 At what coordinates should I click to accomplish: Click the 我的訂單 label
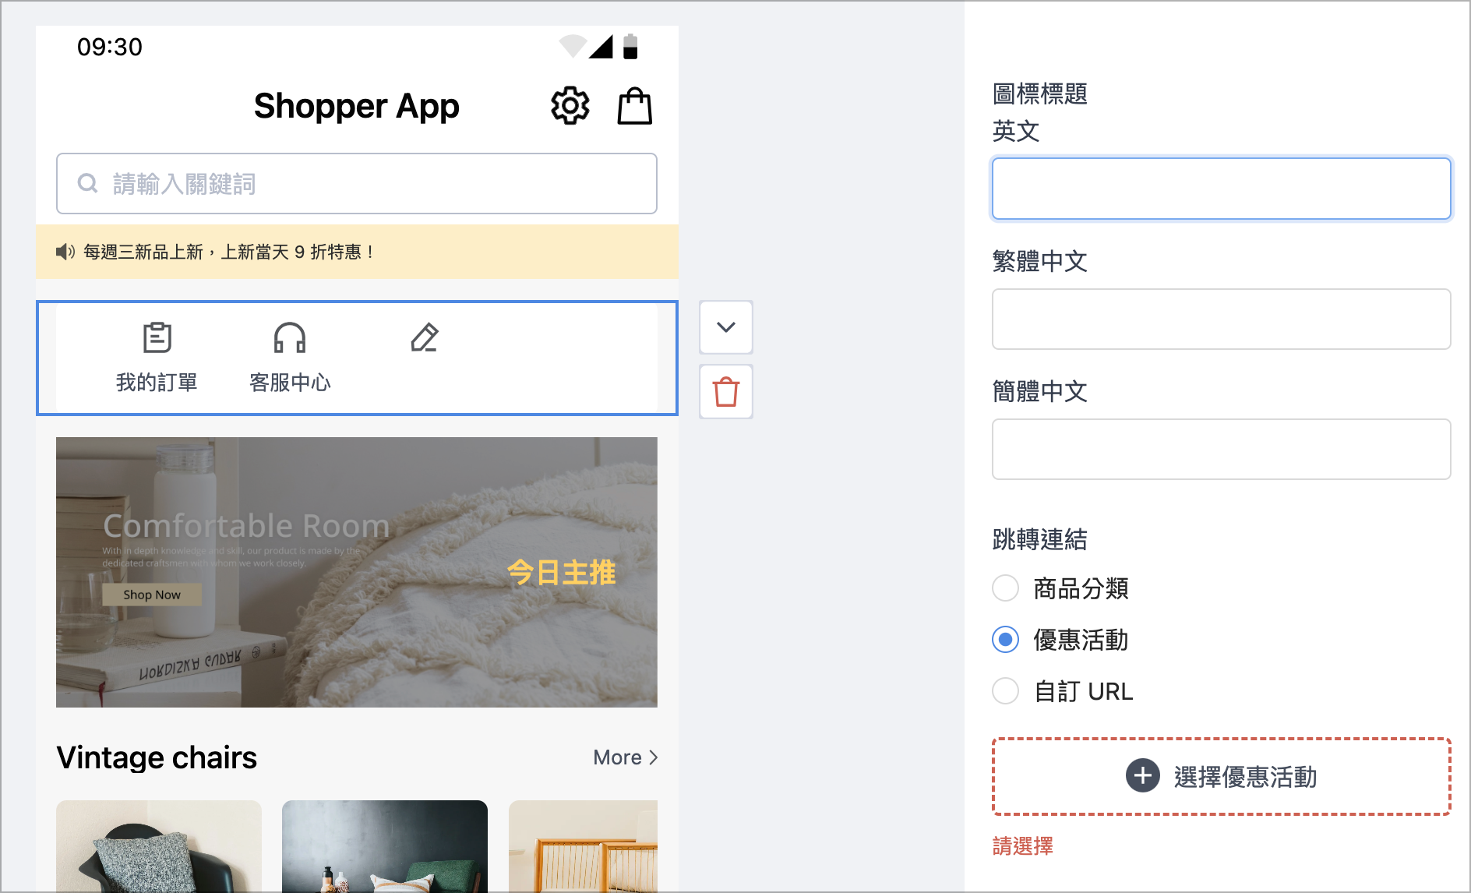(x=157, y=383)
